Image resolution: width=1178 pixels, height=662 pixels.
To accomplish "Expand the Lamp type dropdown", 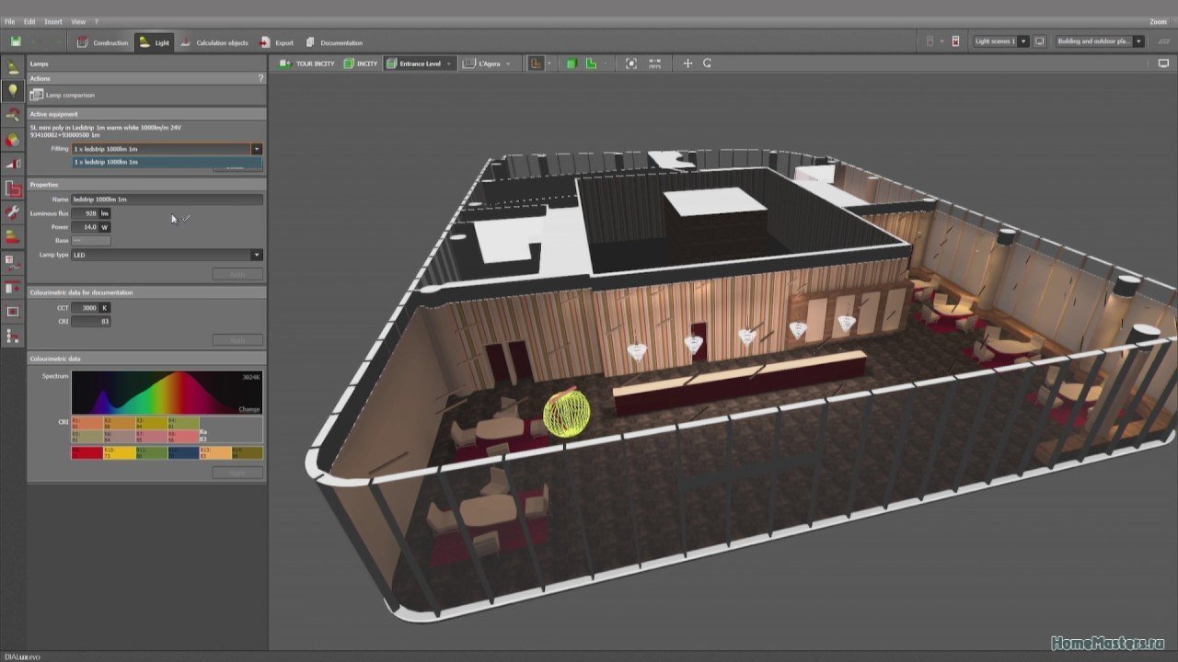I will point(256,255).
